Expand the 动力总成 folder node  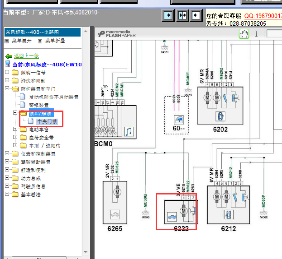tap(7, 178)
